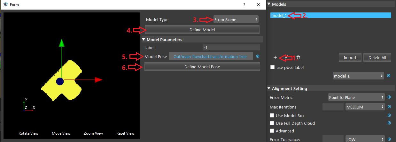Click link circle next to LOW dropdown
The image size is (396, 142).
pyautogui.click(x=389, y=139)
